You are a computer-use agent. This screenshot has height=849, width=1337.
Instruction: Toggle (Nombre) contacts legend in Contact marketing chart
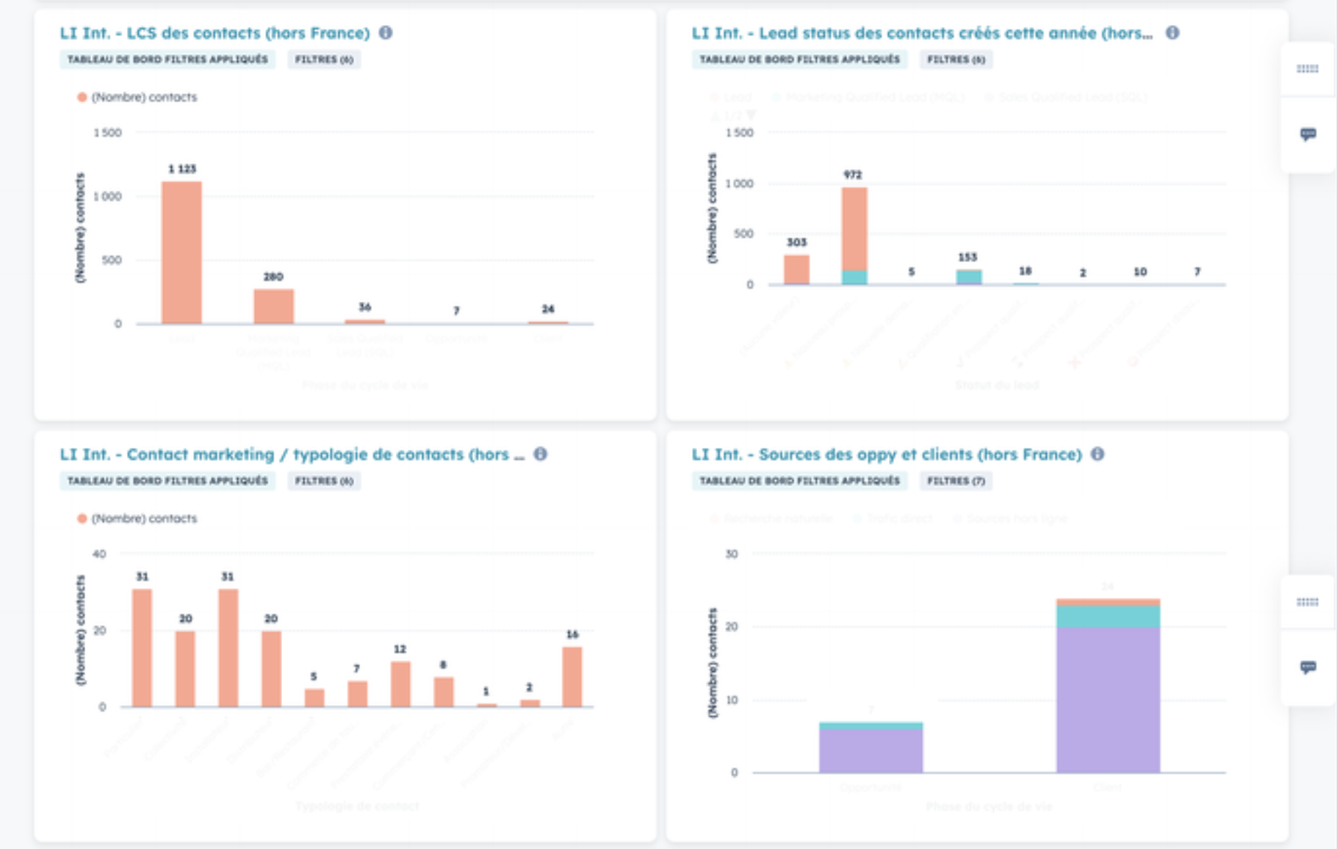(137, 519)
